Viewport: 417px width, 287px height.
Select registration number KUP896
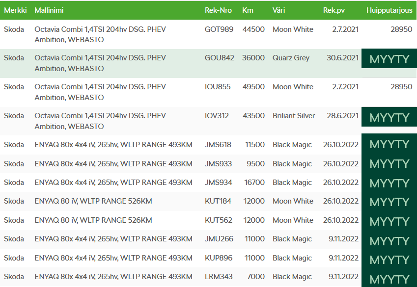pos(219,258)
